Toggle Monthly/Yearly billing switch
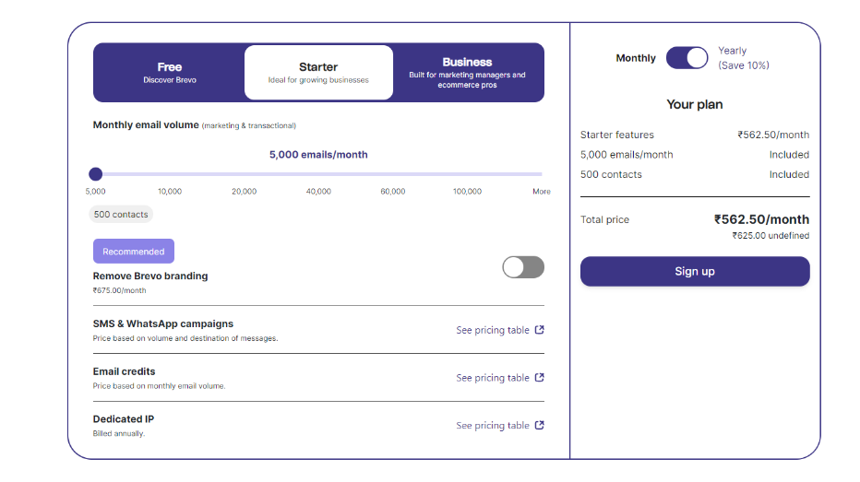 coord(687,57)
